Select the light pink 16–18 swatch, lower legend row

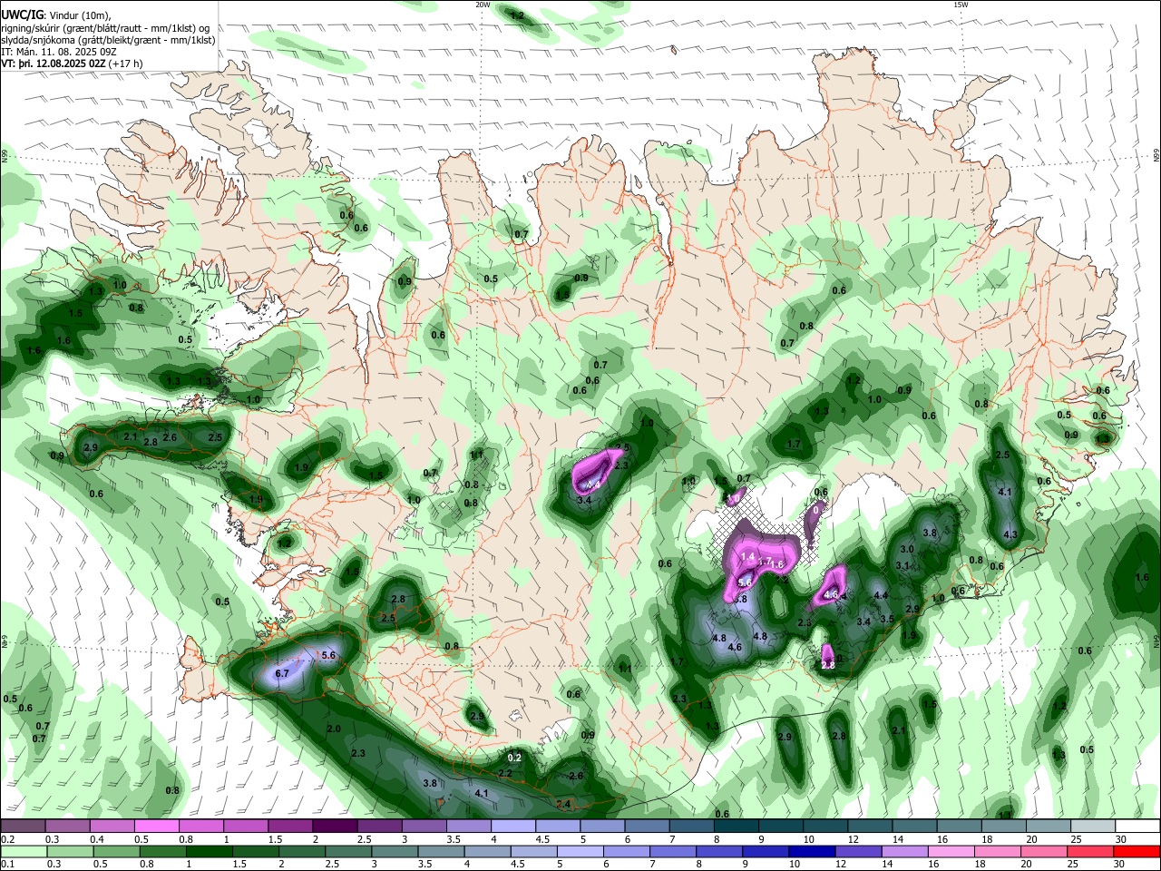click(951, 851)
